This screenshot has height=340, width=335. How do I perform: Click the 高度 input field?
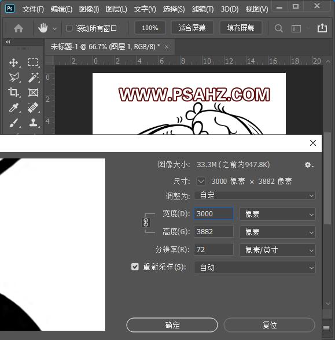pyautogui.click(x=213, y=231)
